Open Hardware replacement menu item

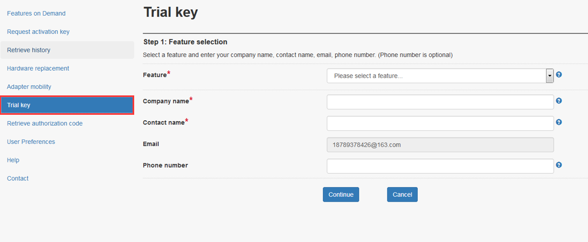38,68
